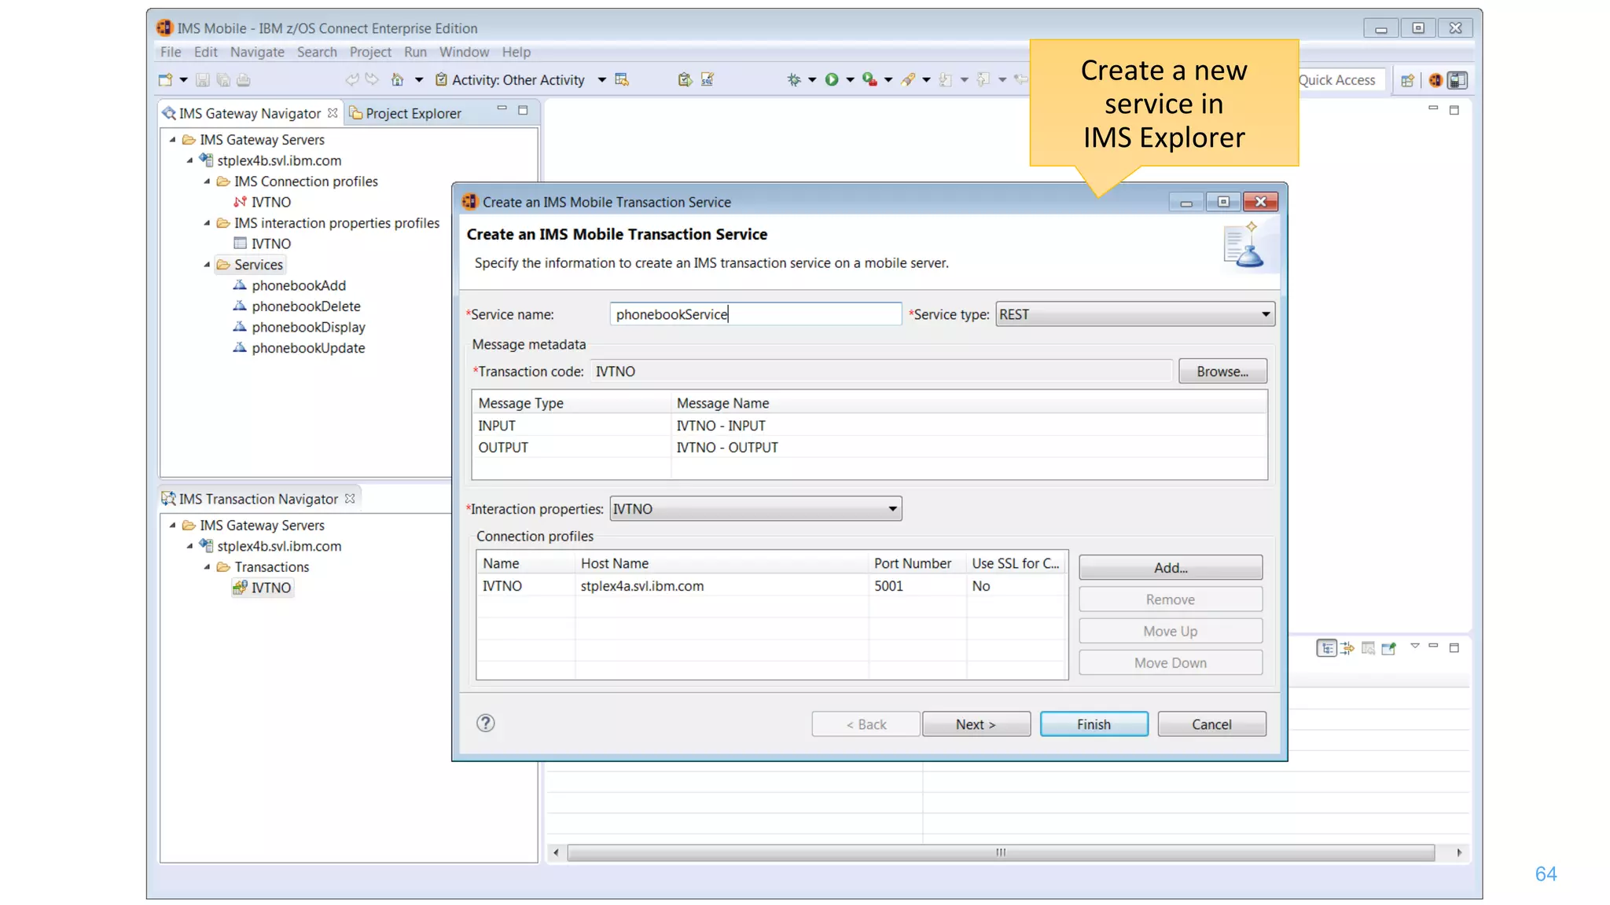Click the New wizard toolbar icon

point(165,79)
